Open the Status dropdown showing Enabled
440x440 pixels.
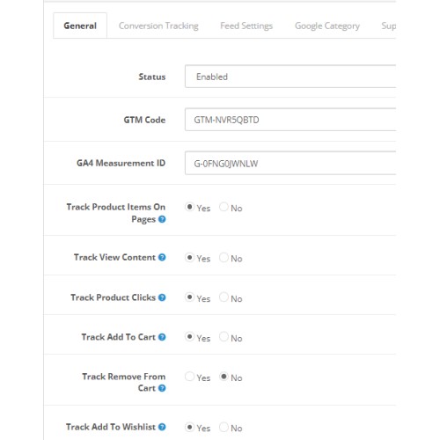pos(290,77)
